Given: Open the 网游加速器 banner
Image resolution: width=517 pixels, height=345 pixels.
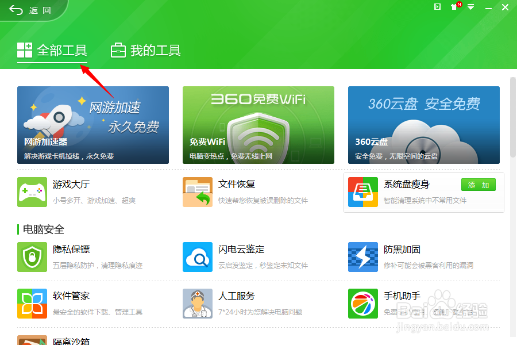Looking at the screenshot, I should pyautogui.click(x=93, y=125).
